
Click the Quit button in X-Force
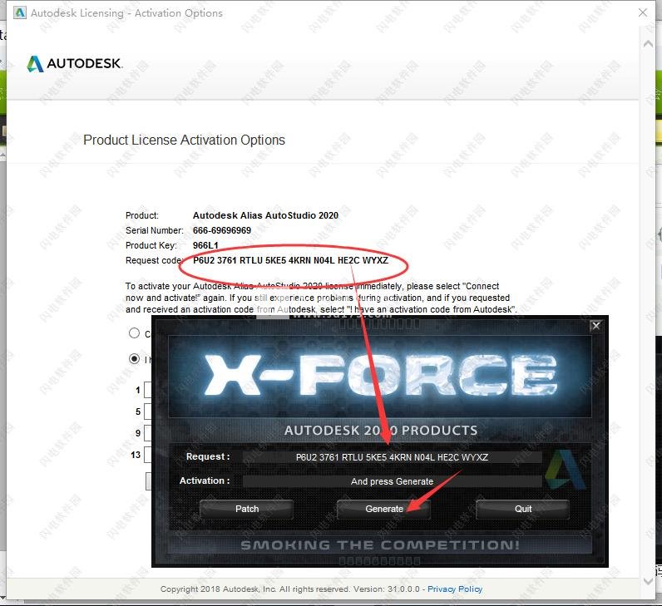click(522, 509)
